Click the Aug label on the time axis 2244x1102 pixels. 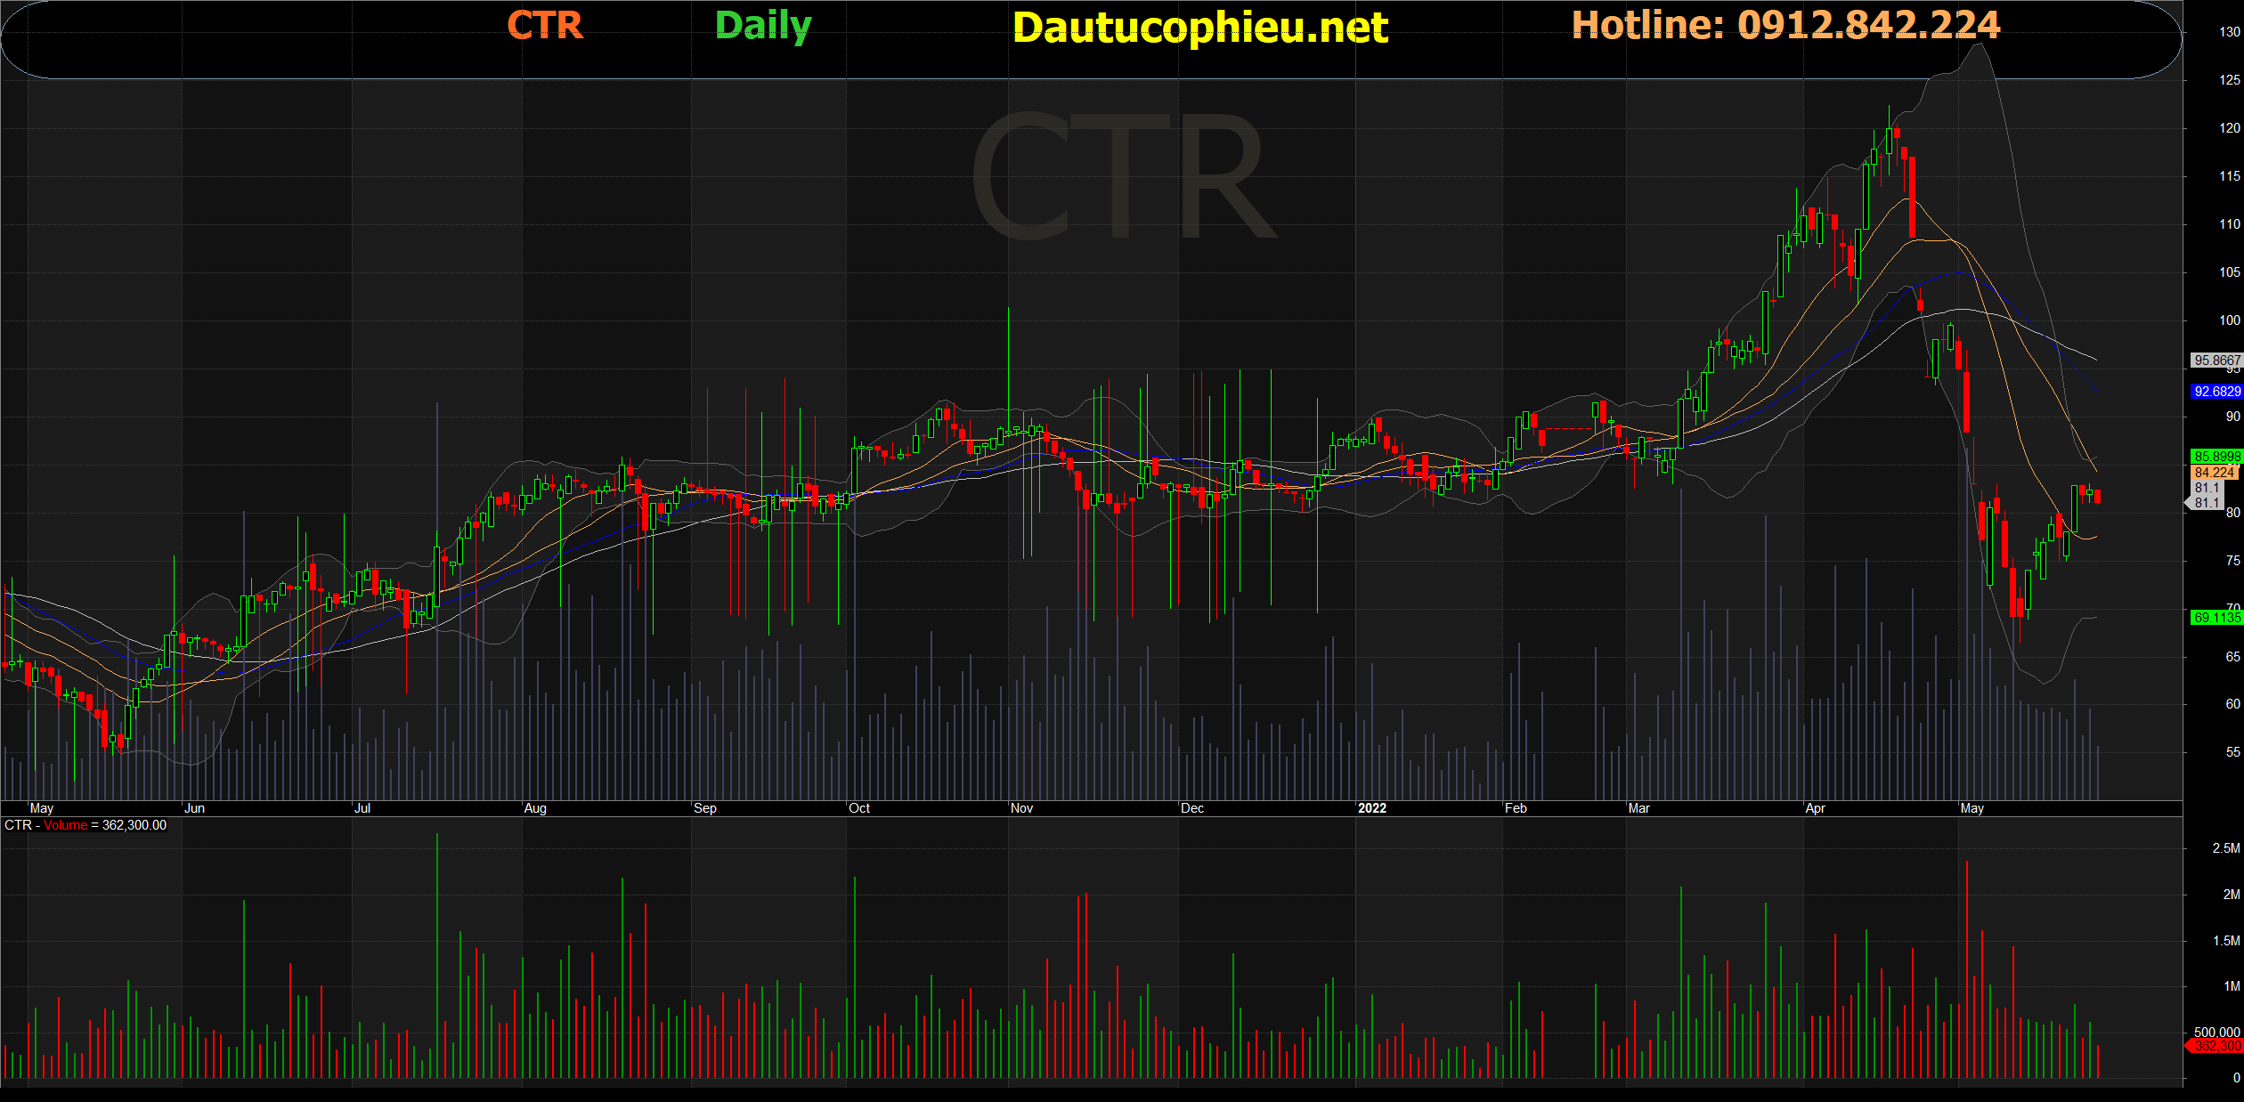tap(535, 808)
